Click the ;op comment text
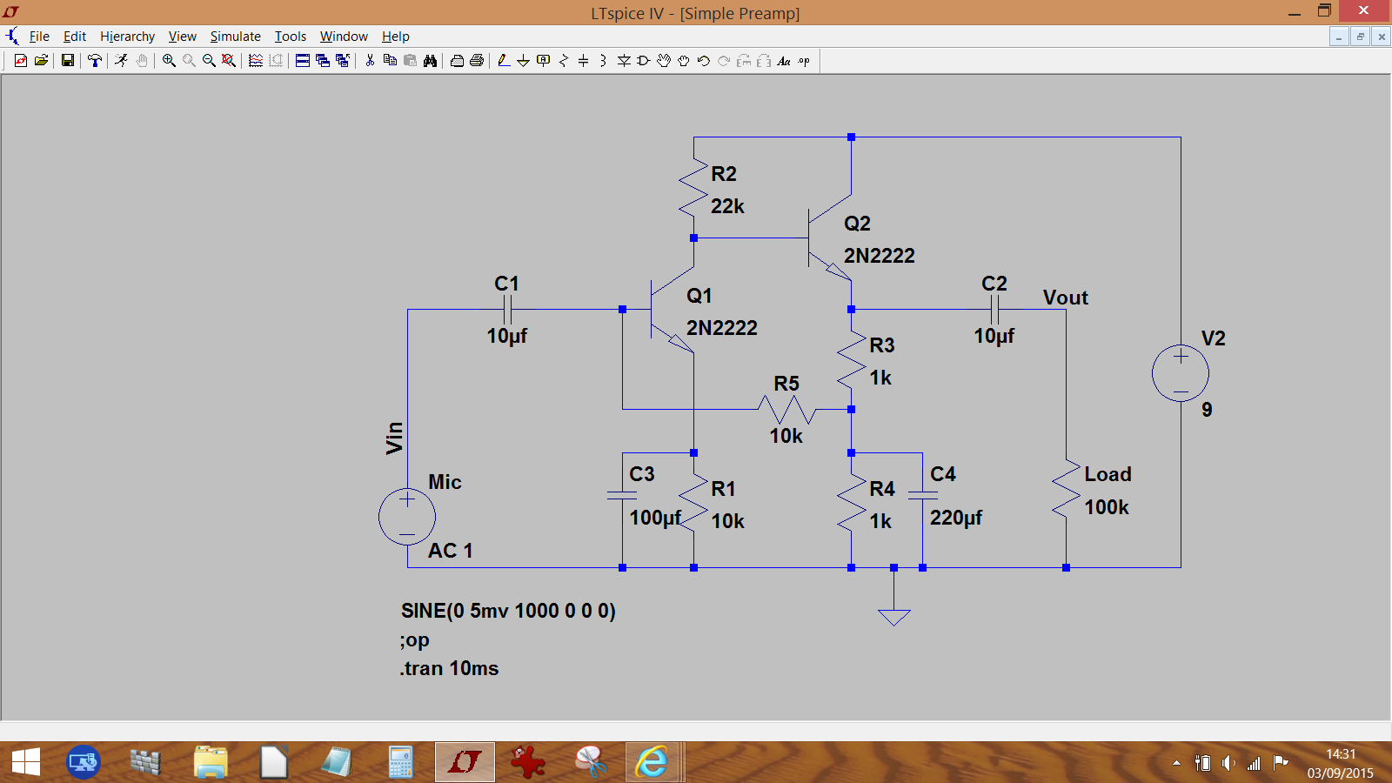 point(415,640)
